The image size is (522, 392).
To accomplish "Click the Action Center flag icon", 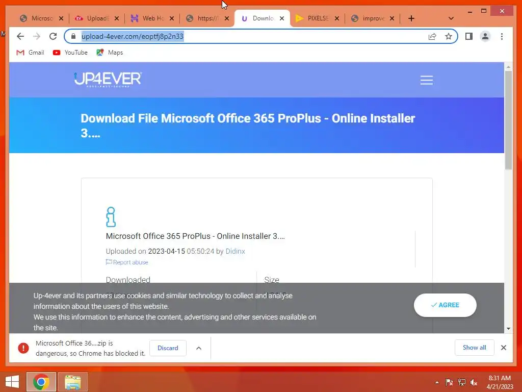I will (x=449, y=382).
